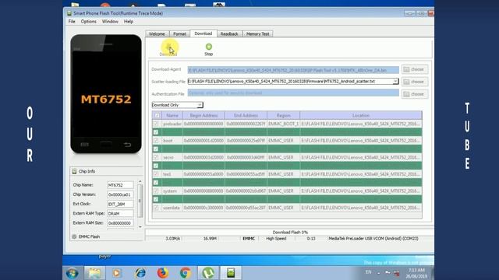The image size is (499, 280).
Task: Click choose button for Authentication File
Action: (415, 94)
